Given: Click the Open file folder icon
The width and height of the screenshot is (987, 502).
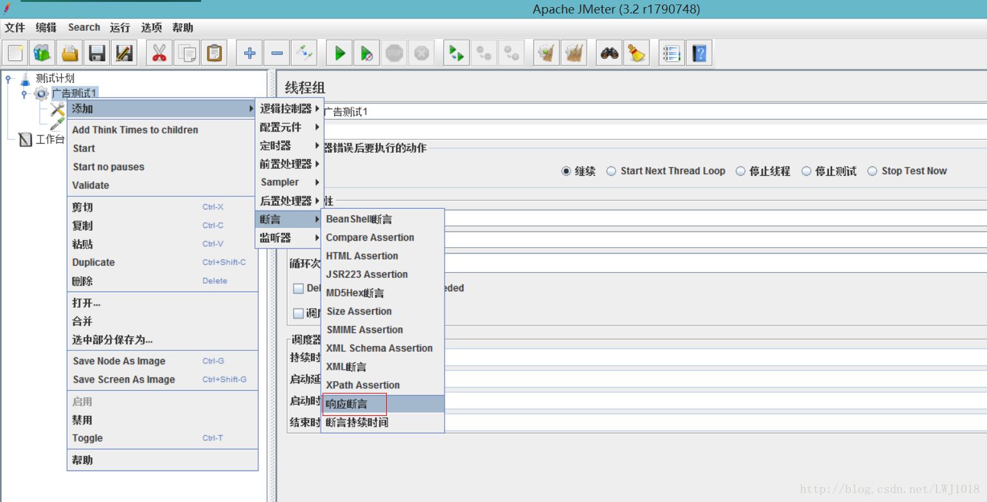Looking at the screenshot, I should pos(70,53).
